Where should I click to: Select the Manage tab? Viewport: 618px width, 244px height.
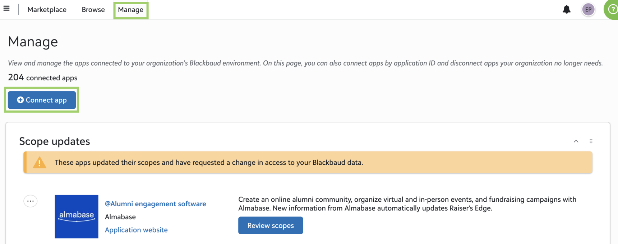[x=131, y=10]
